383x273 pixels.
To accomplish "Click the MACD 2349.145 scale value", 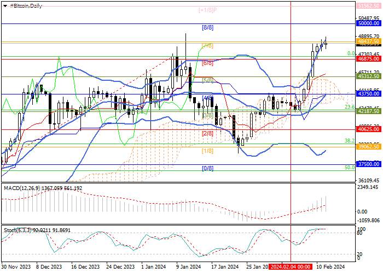I will point(367,187).
